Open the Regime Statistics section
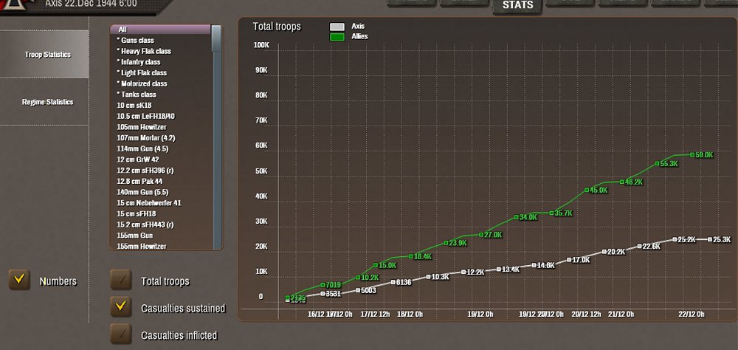This screenshot has width=738, height=350. click(x=44, y=102)
